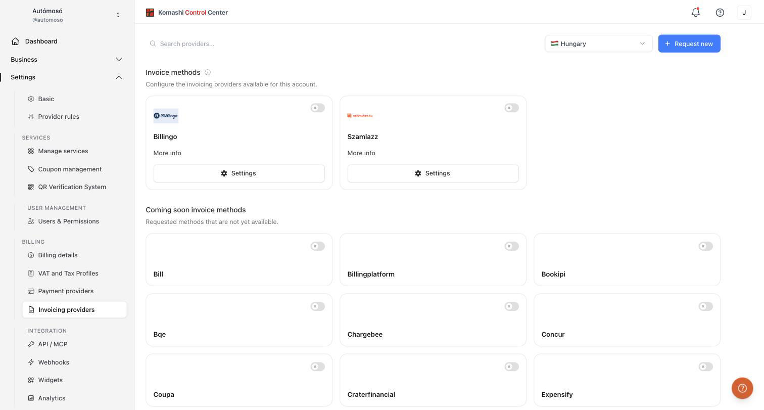
Task: Click the API / MCP key icon
Action: coord(31,344)
